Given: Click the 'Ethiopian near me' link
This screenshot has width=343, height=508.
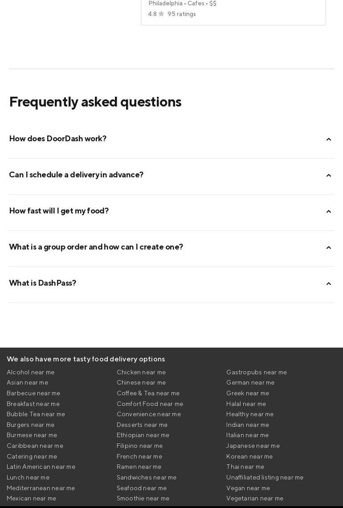Looking at the screenshot, I should pos(143,435).
